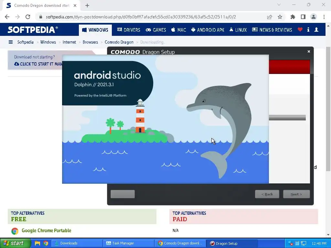Open Google Chrome Portable alternative
This screenshot has width=331, height=248.
pos(47,231)
